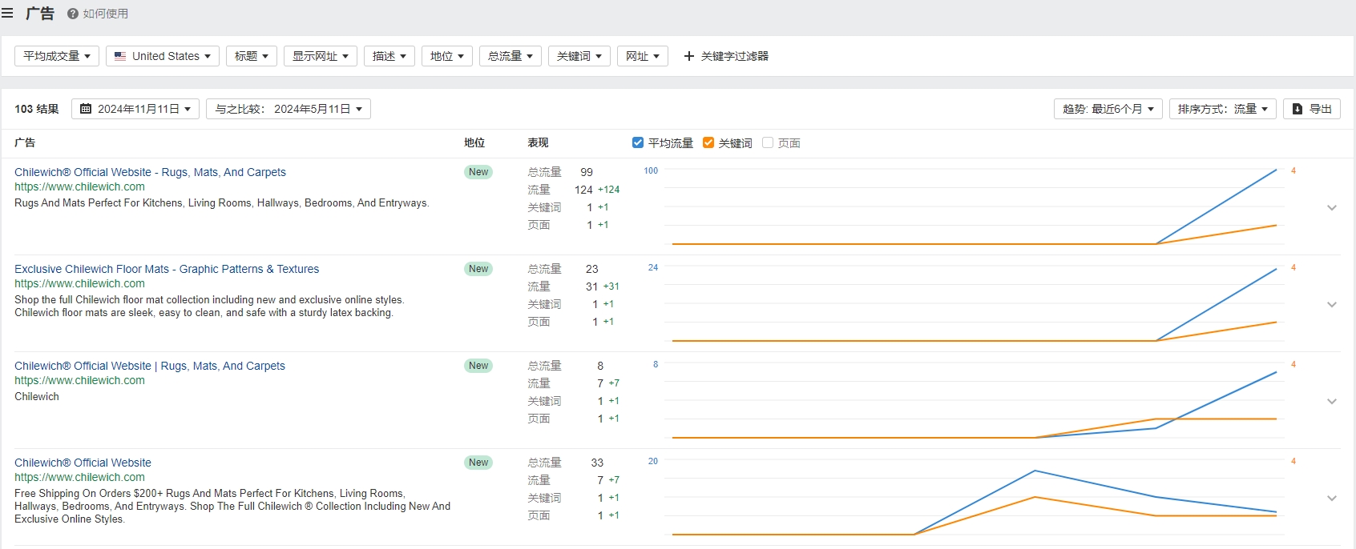Click the 表现 column header
The image size is (1356, 549).
538,142
